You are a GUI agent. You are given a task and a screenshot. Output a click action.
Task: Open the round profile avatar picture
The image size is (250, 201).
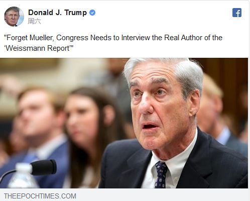pyautogui.click(x=14, y=17)
